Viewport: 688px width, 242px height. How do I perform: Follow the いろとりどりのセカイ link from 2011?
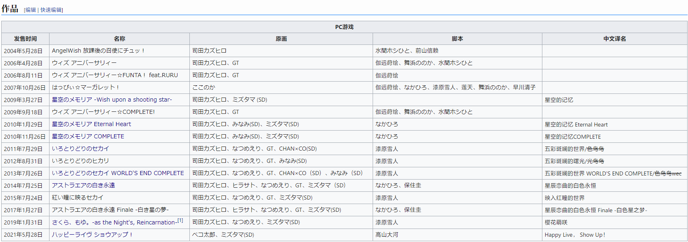coord(81,149)
